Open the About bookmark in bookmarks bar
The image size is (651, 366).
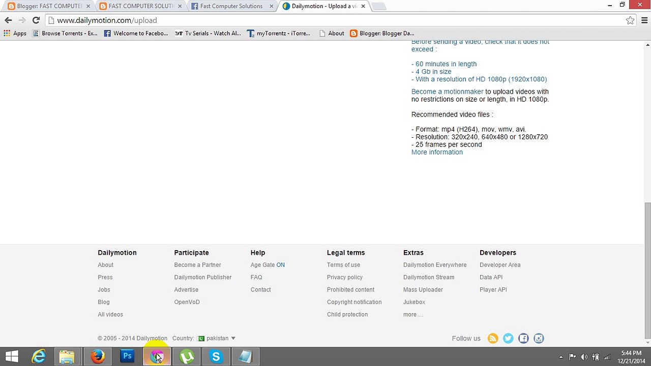332,34
